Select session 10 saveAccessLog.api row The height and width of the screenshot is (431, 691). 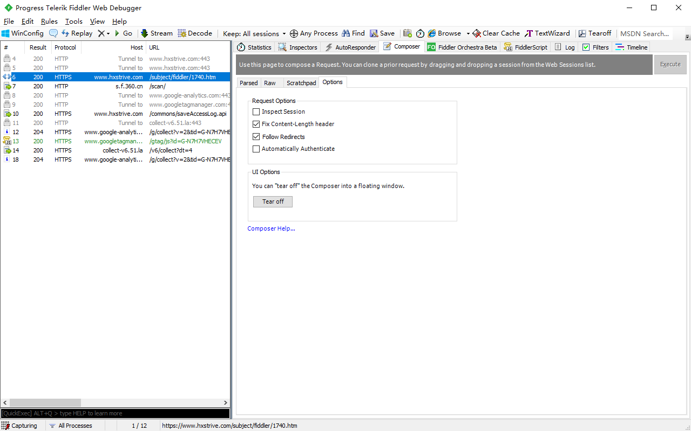coord(116,114)
